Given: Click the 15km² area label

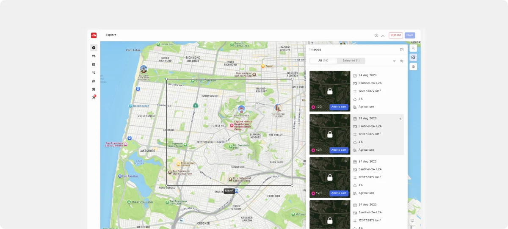Looking at the screenshot, I should (x=229, y=191).
